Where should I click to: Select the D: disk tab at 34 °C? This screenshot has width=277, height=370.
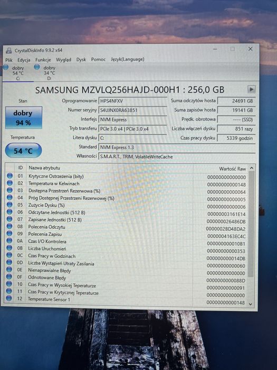click(49, 73)
